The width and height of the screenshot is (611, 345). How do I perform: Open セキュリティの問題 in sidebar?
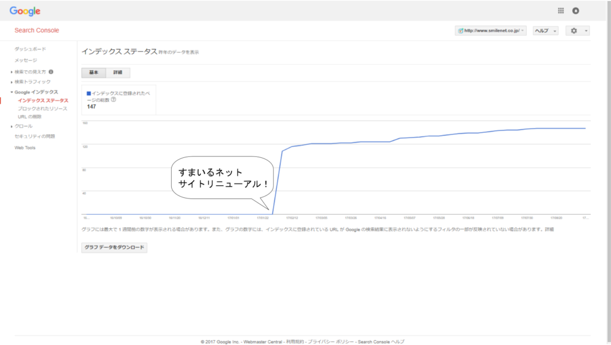coord(35,136)
